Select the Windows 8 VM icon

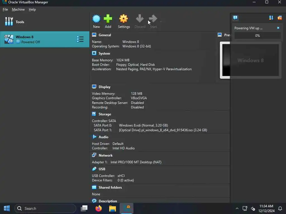point(9,39)
